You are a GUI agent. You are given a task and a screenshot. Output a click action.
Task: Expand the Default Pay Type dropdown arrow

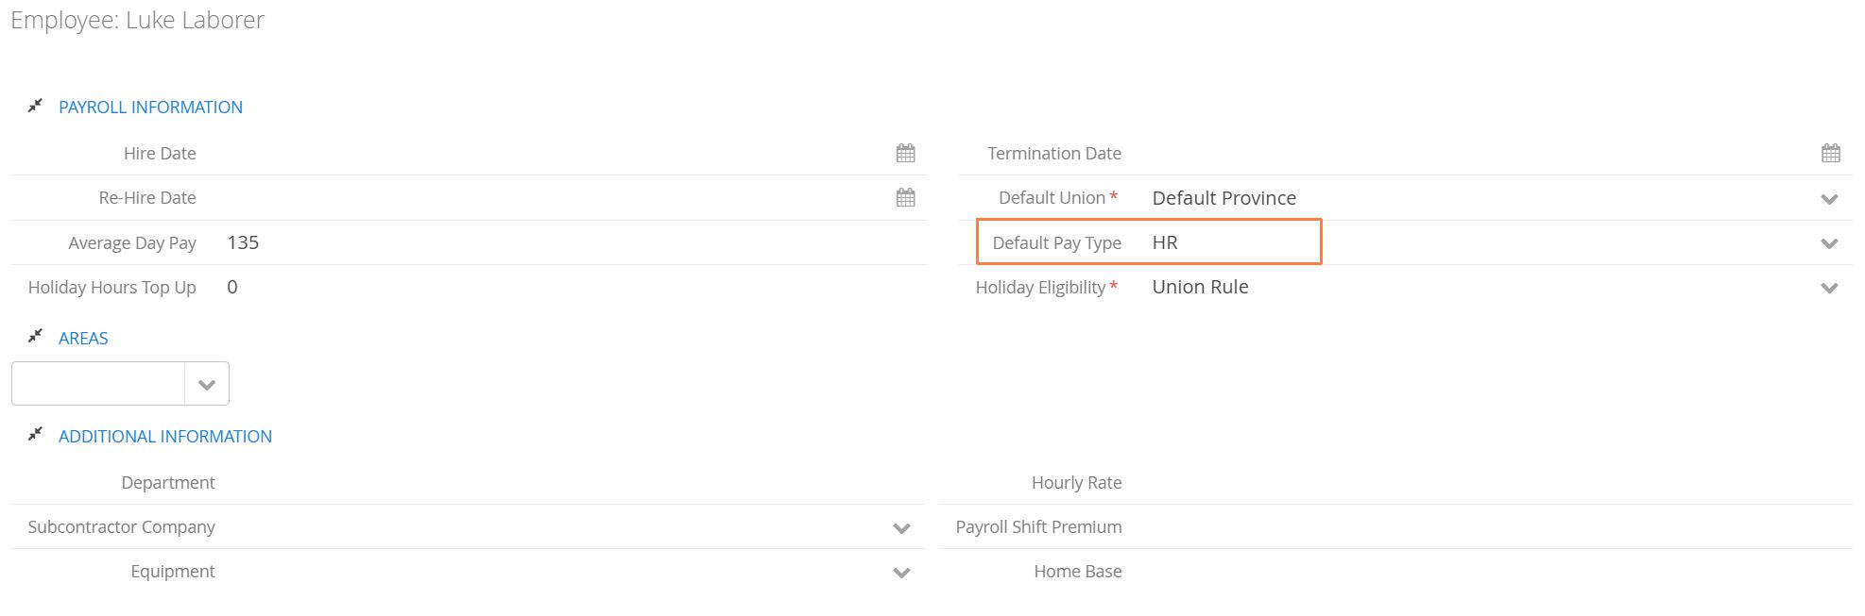click(x=1829, y=243)
